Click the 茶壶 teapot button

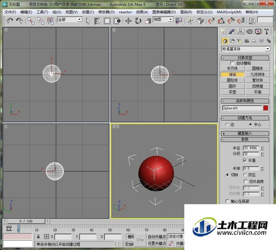pos(232,92)
